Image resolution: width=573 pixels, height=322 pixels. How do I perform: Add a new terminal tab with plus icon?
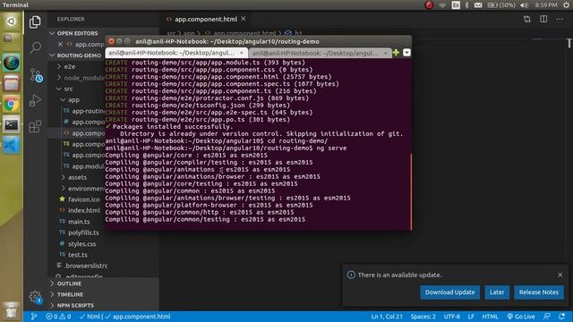point(396,53)
